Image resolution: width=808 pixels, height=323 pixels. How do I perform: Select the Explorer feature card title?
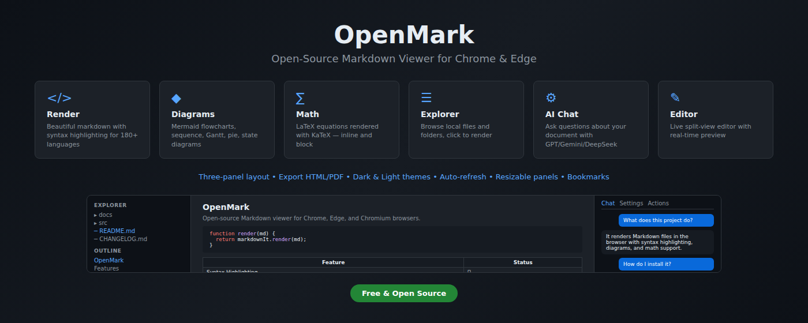(440, 114)
